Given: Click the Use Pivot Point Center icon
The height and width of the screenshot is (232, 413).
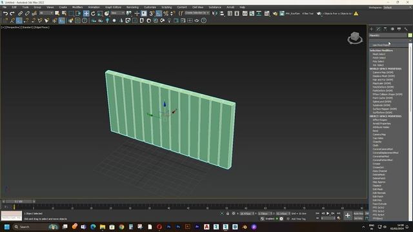Looking at the screenshot, I should click(x=129, y=14).
